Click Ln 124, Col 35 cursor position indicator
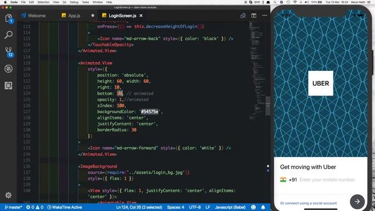Viewport: 375px width, 211px height. (139, 207)
